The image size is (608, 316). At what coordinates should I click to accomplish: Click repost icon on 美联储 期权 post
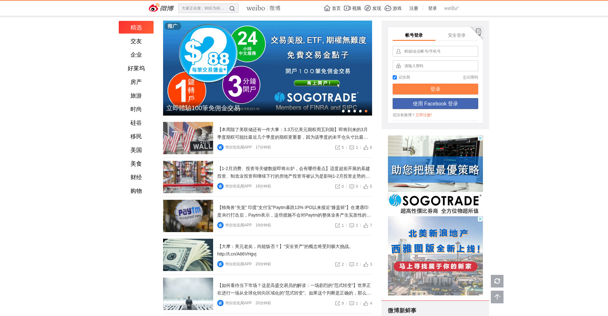pos(338,148)
